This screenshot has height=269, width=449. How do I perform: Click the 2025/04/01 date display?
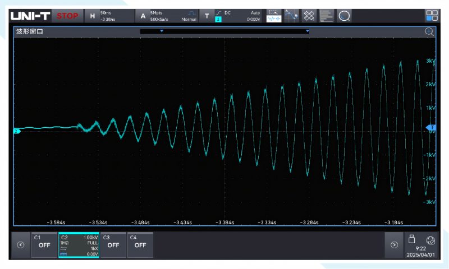tap(420, 254)
